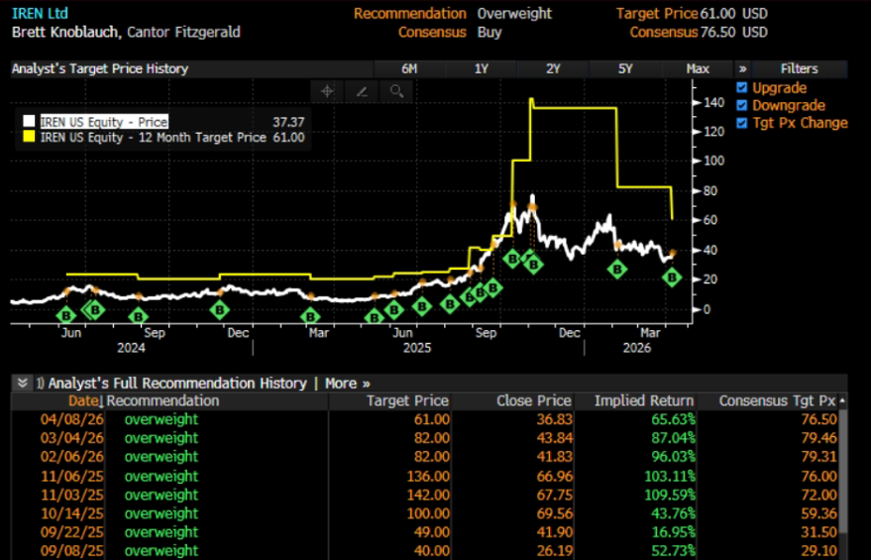Toggle the Tgt Px Change checkbox
This screenshot has width=871, height=560.
(x=741, y=123)
